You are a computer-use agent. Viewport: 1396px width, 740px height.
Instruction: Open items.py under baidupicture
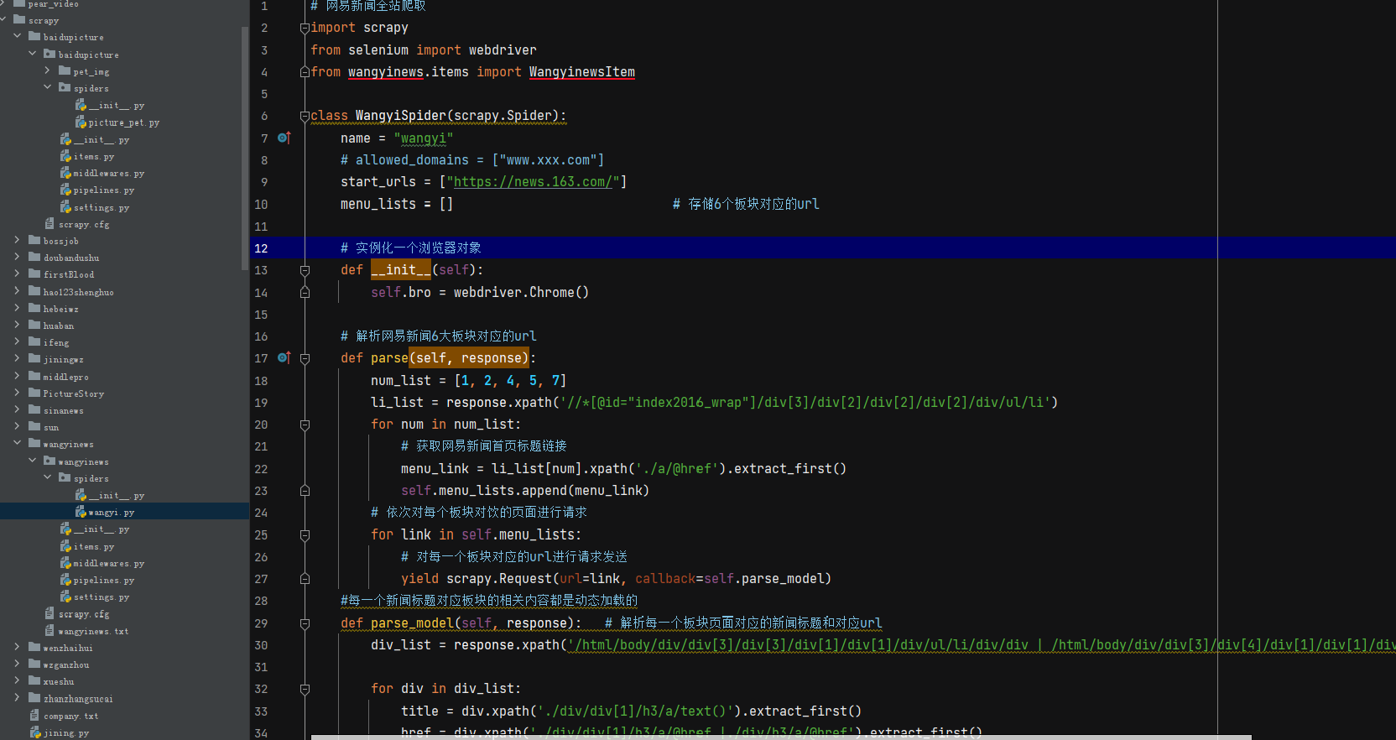point(93,156)
